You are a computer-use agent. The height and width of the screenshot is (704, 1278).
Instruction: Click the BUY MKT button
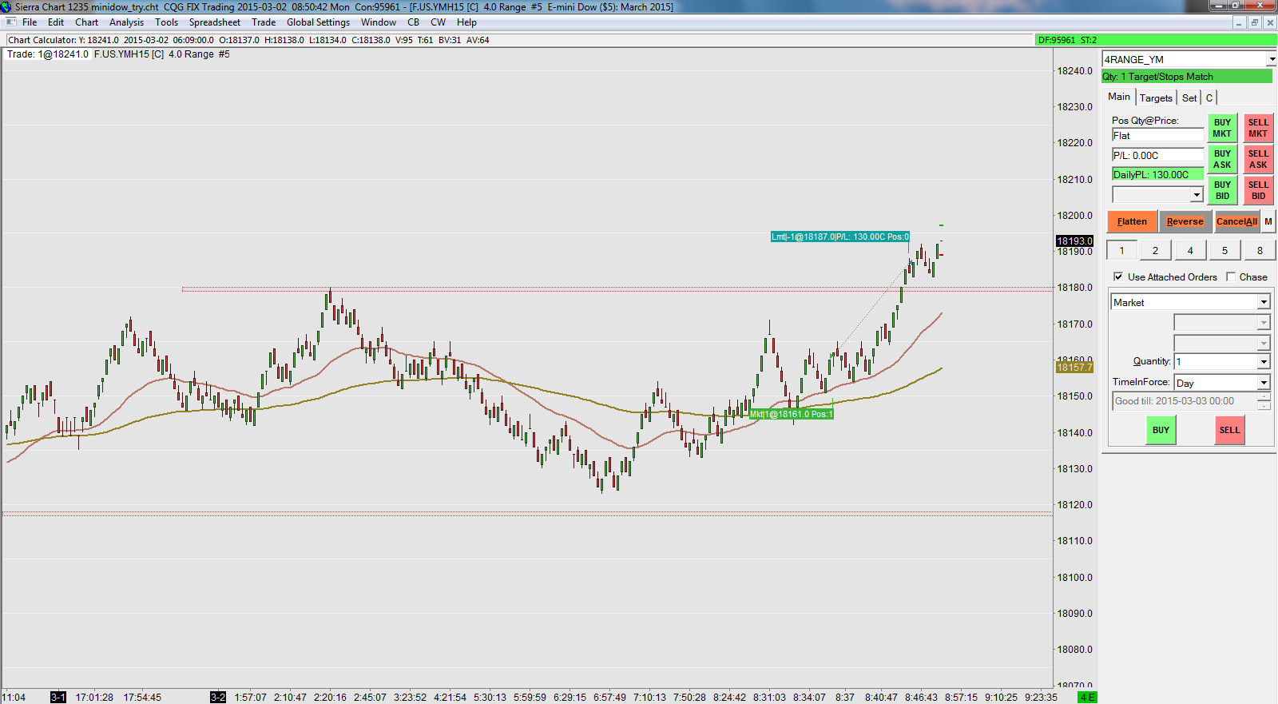coord(1222,128)
